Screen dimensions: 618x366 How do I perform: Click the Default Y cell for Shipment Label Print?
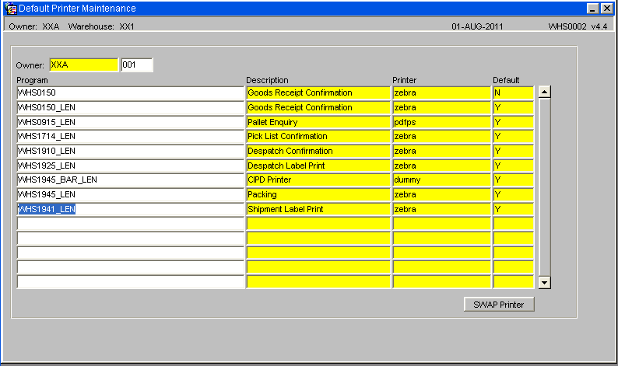[513, 209]
